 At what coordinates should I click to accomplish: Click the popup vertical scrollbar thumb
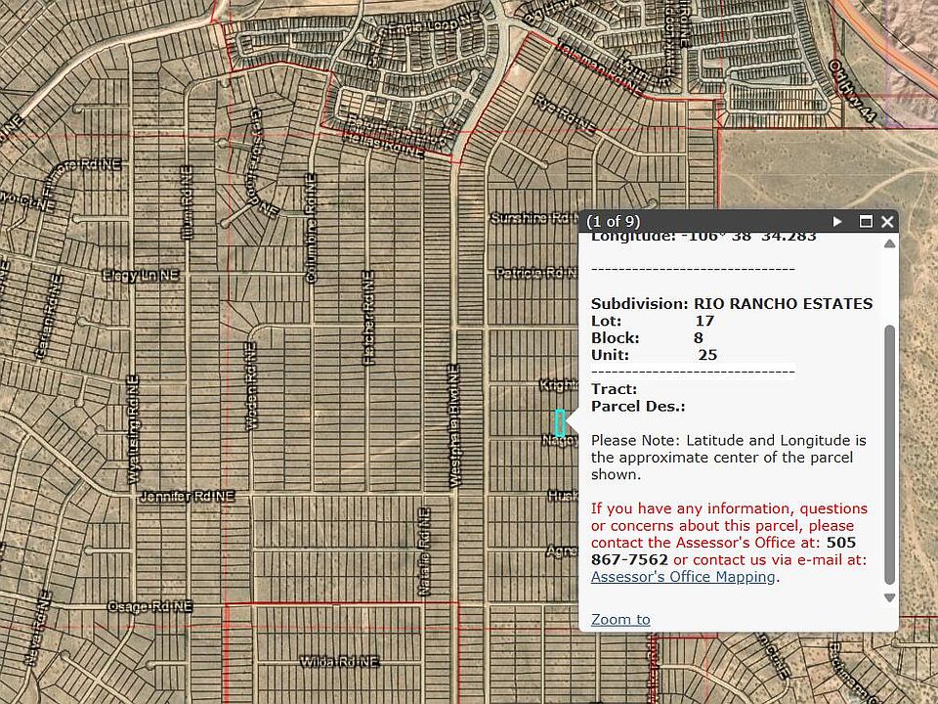tap(889, 450)
